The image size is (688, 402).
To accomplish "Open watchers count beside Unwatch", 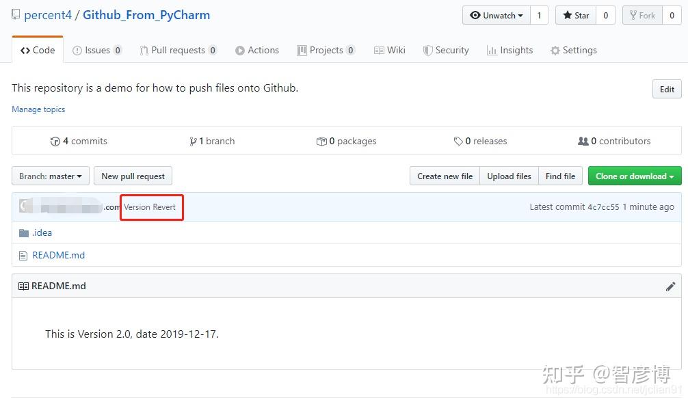I will coord(540,15).
